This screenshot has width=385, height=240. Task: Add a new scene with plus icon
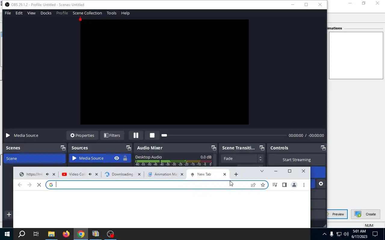click(x=9, y=214)
